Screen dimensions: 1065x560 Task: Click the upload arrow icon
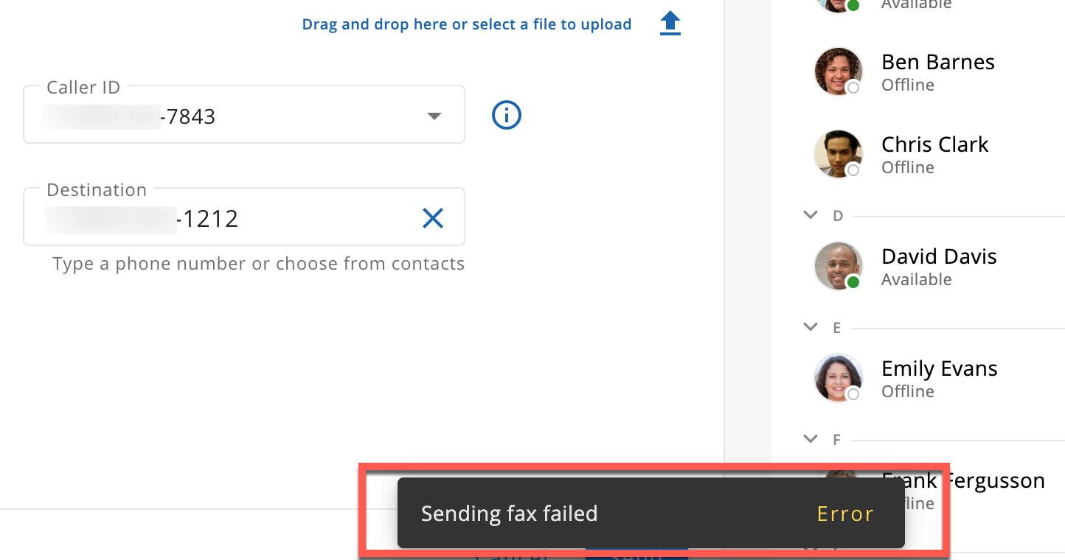[670, 24]
